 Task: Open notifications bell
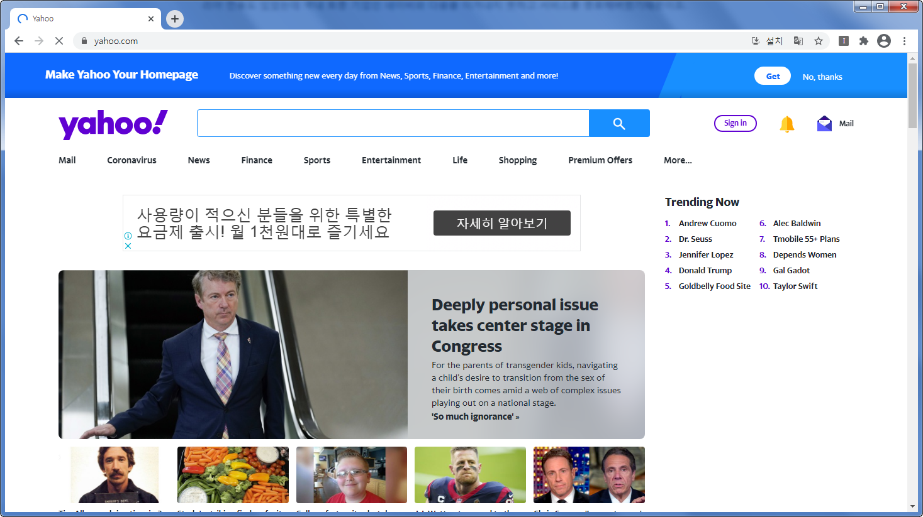point(786,124)
